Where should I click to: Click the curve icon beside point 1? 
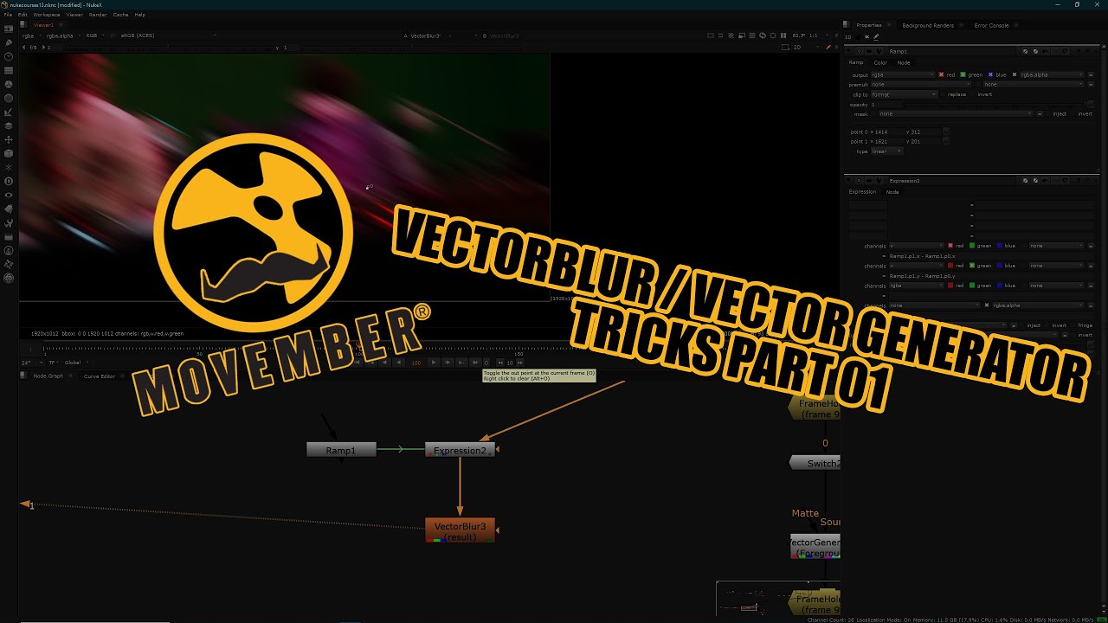tap(946, 141)
